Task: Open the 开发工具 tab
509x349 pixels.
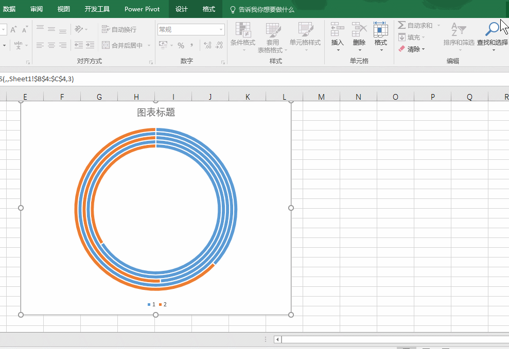Action: coord(97,9)
